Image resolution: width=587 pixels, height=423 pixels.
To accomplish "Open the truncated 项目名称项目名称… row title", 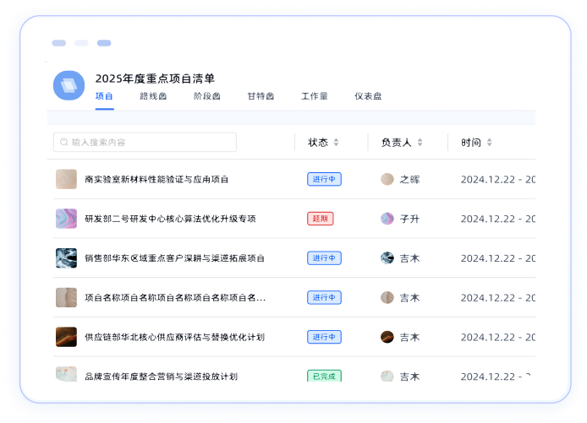I will (x=175, y=297).
